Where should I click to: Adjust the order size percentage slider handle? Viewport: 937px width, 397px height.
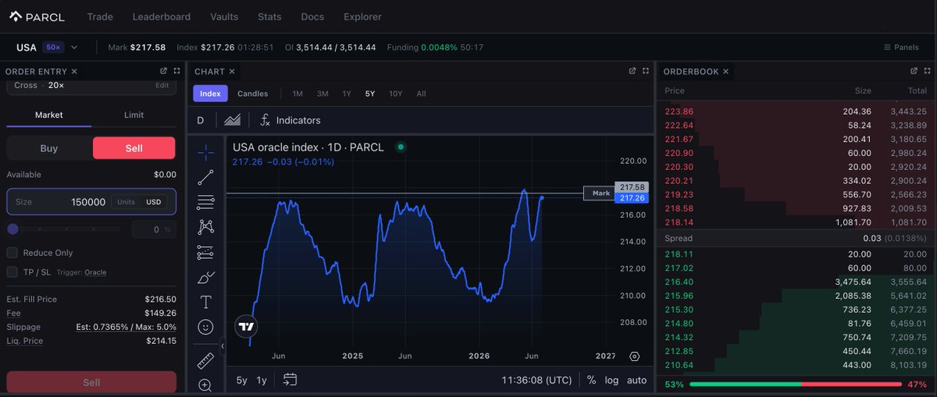coord(12,229)
